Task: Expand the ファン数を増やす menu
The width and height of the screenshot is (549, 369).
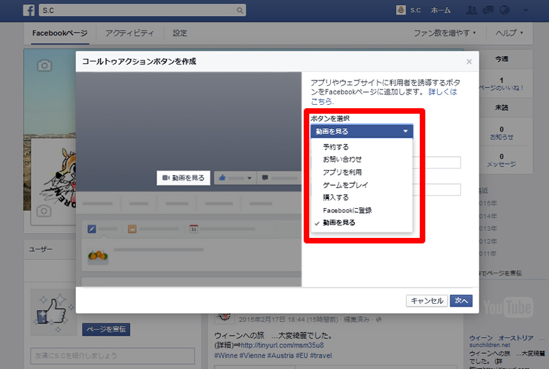Action: [x=445, y=33]
